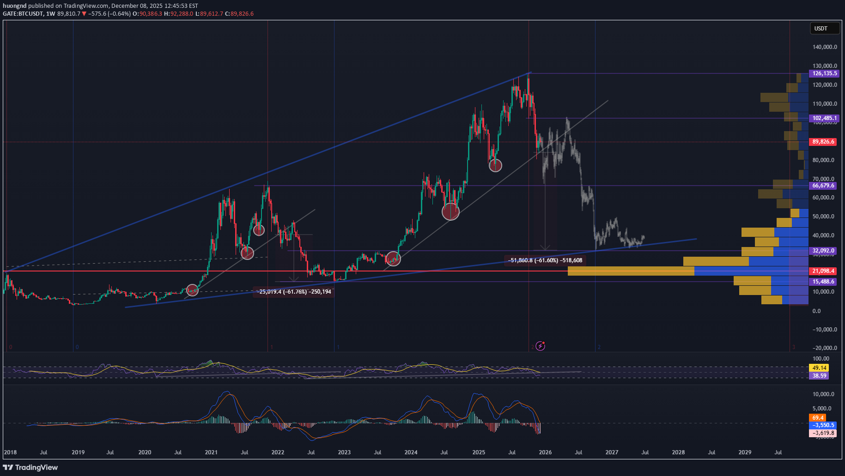Select the circle marker at the late-2020 breakout
845x476 pixels.
[x=192, y=290]
